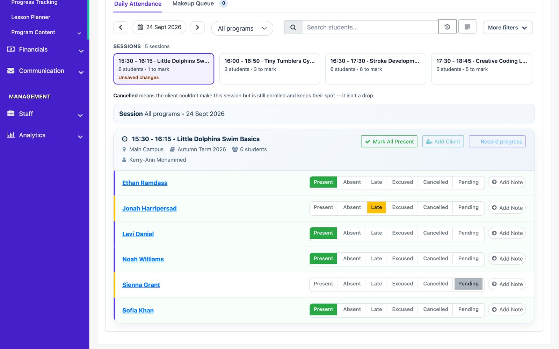Click the Add Client button
559x349 pixels.
pyautogui.click(x=443, y=141)
